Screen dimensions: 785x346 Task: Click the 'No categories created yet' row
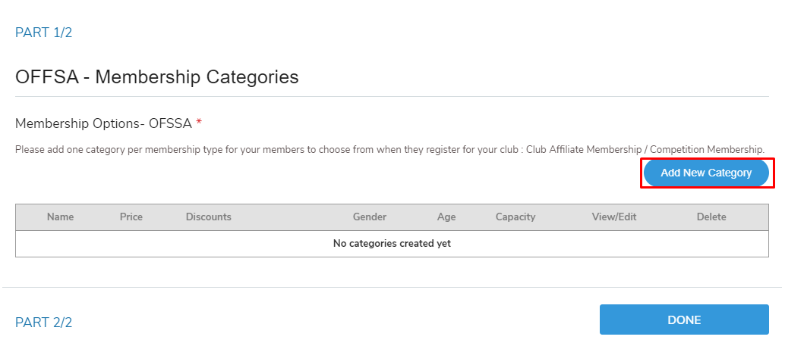click(x=392, y=244)
